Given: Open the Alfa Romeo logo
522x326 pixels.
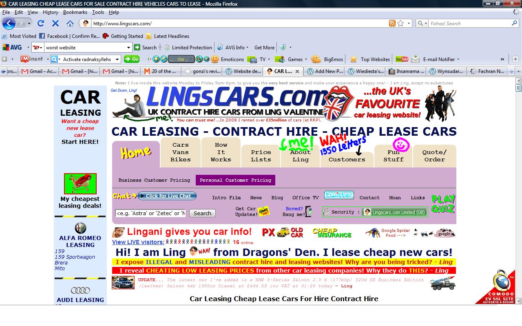Looking at the screenshot, I should pyautogui.click(x=80, y=228).
